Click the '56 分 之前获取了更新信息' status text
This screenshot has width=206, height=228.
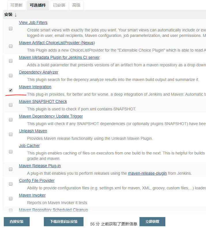click(x=114, y=224)
